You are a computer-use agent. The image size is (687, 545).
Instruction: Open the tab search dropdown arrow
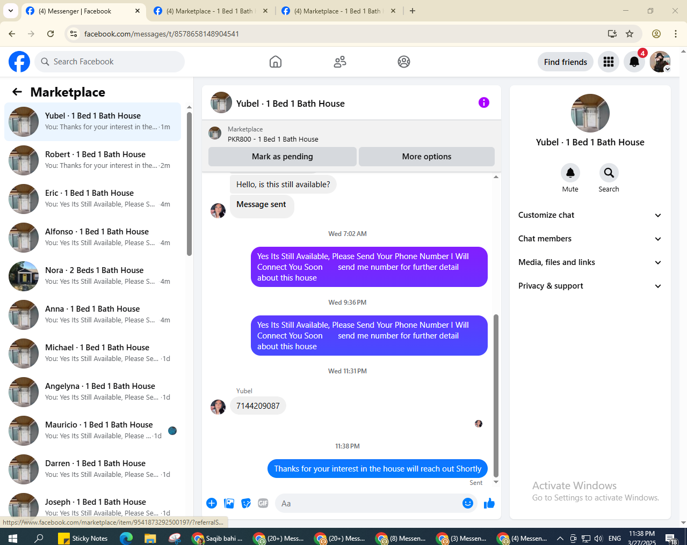pyautogui.click(x=11, y=11)
